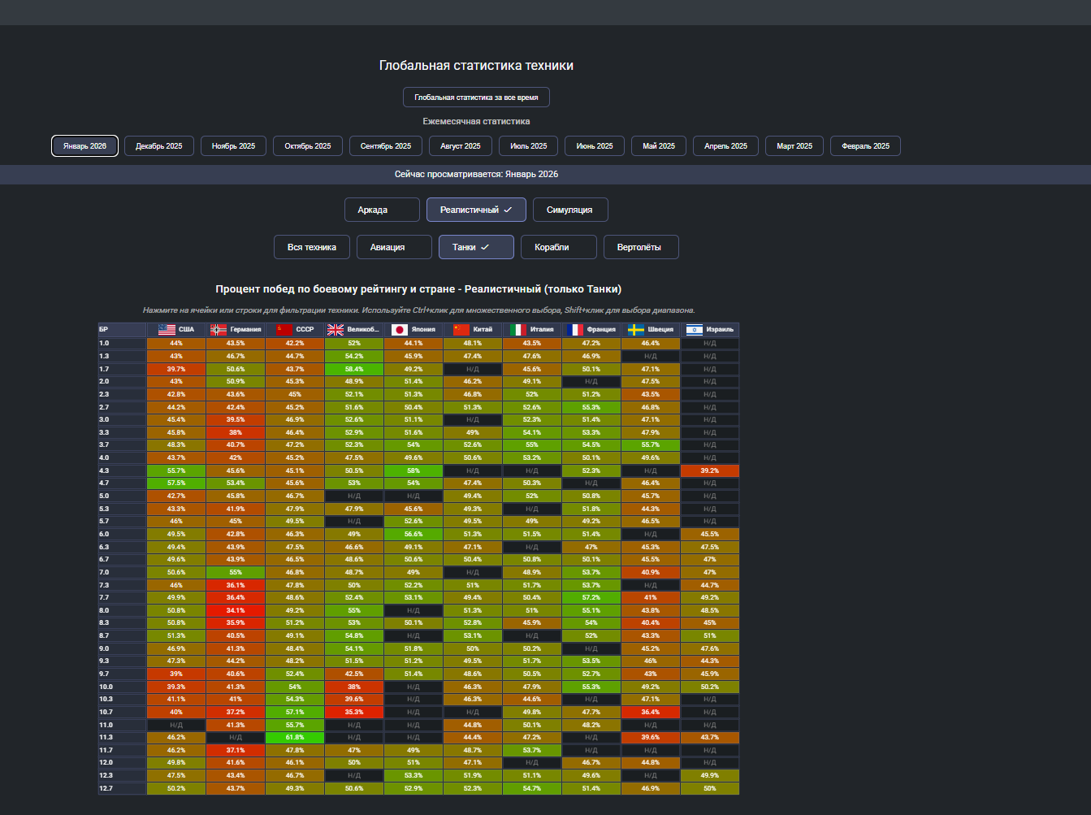Open Глобальная статистика за все время
This screenshot has height=815, width=1091.
[x=476, y=98]
